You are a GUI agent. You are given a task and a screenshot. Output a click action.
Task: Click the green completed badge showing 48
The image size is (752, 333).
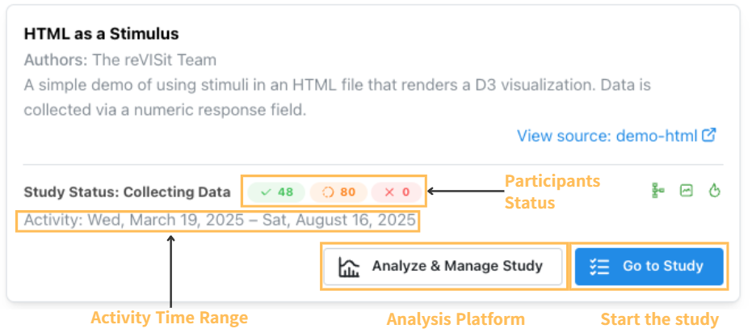click(276, 192)
